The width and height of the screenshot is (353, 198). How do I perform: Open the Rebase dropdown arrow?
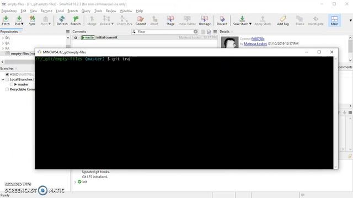click(113, 24)
